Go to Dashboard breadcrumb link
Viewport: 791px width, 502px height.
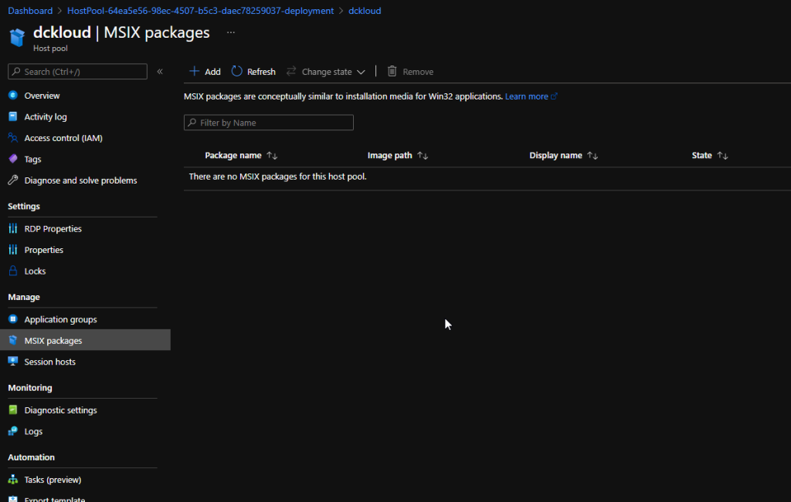click(30, 11)
